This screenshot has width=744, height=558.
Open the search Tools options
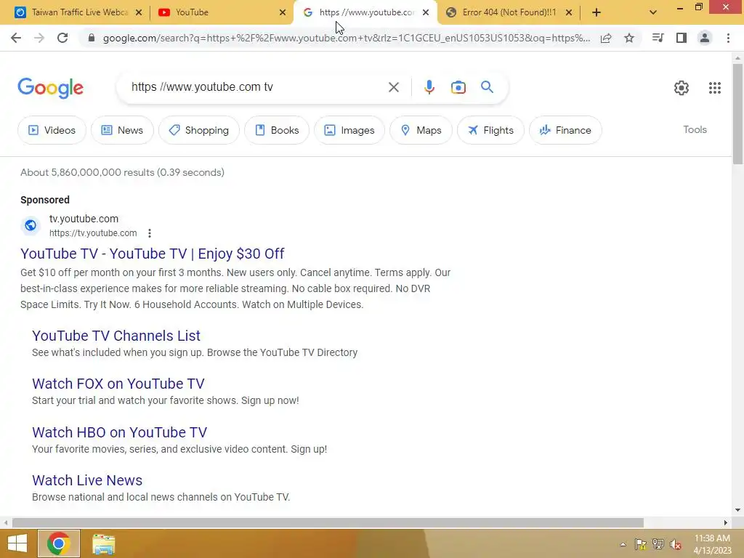point(695,129)
